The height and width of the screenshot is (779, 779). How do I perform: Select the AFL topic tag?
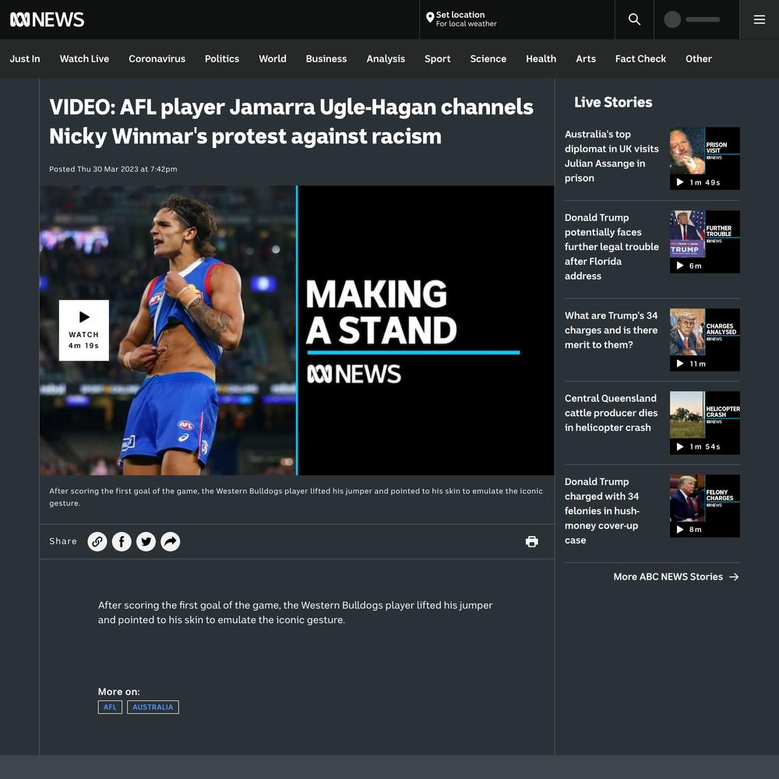pyautogui.click(x=110, y=707)
